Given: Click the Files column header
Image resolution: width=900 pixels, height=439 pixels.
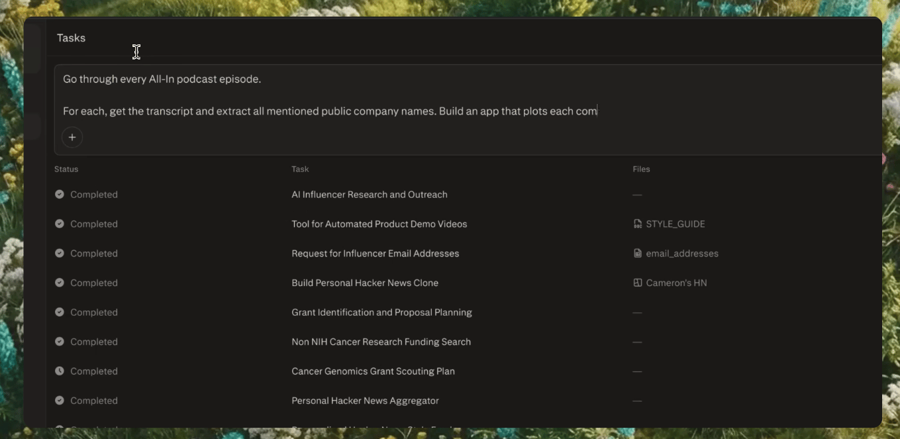Looking at the screenshot, I should 641,170.
